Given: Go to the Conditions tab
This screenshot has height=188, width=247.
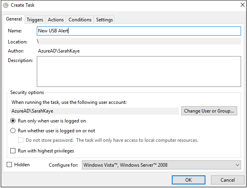Looking at the screenshot, I should [x=80, y=20].
